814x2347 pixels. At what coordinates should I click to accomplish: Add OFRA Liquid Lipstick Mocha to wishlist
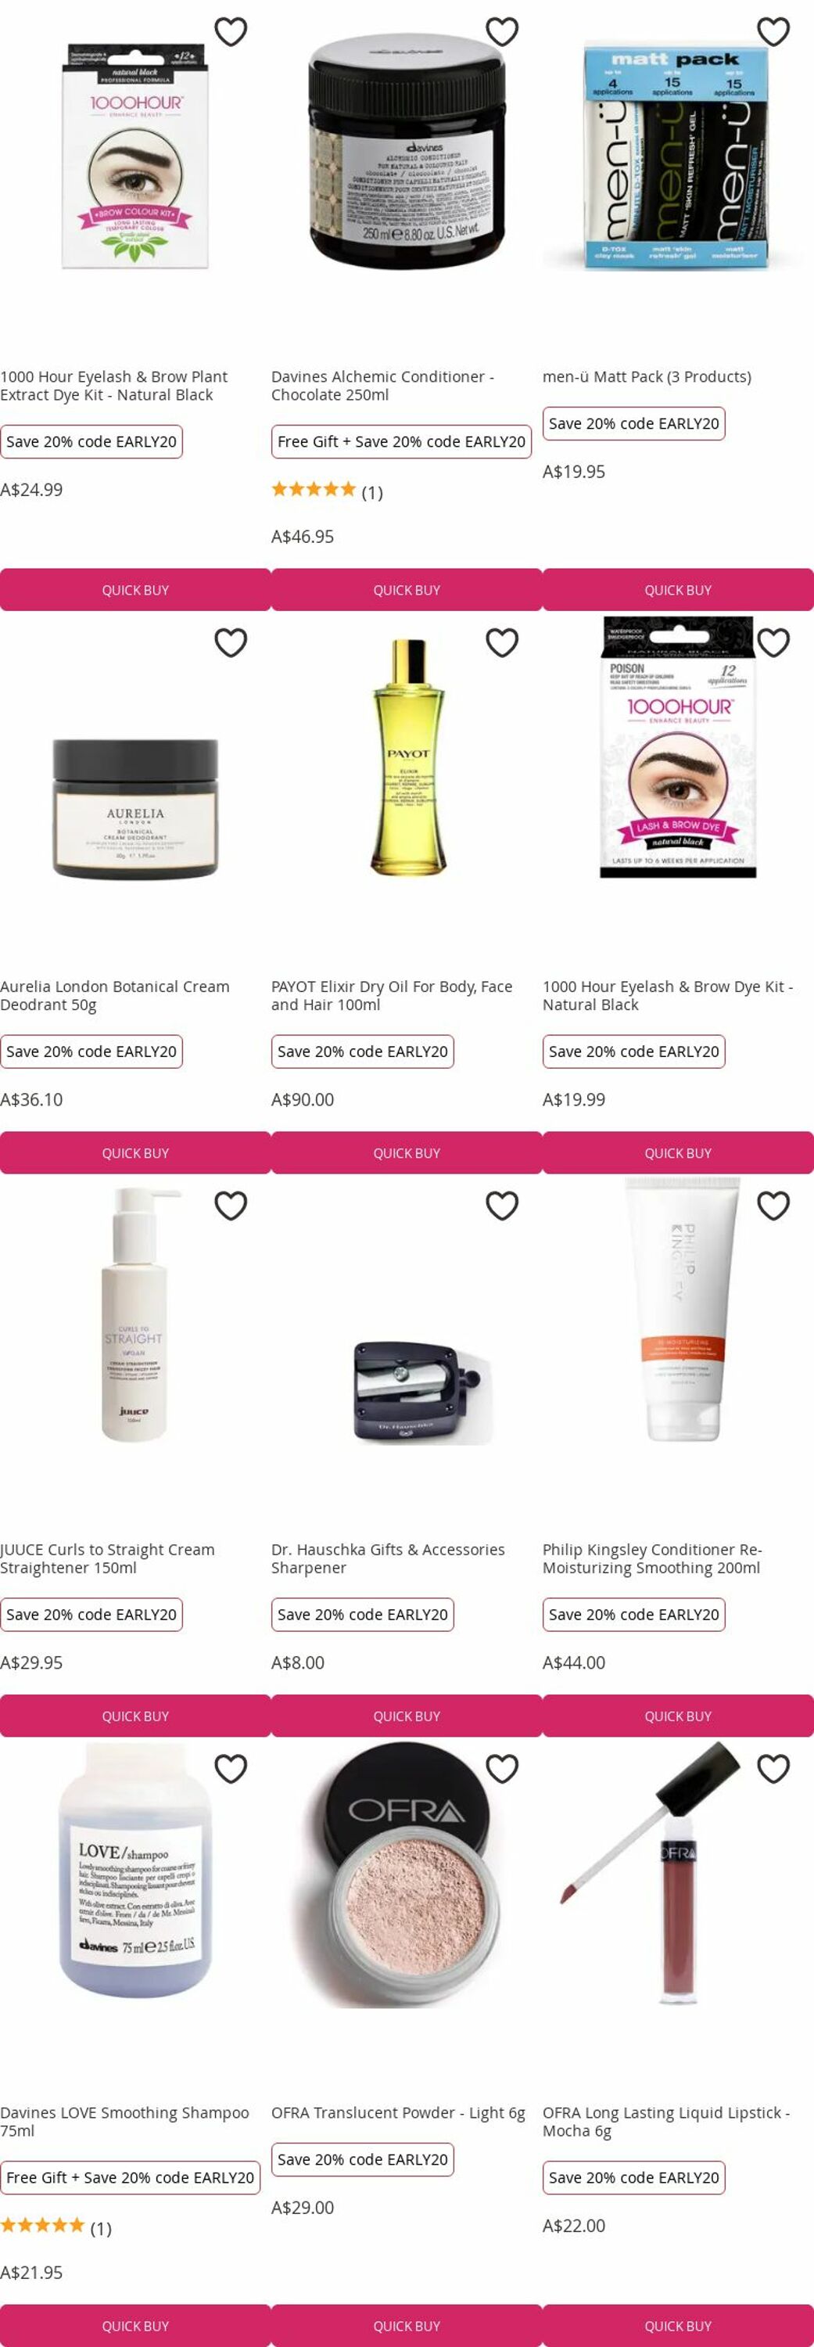773,1768
